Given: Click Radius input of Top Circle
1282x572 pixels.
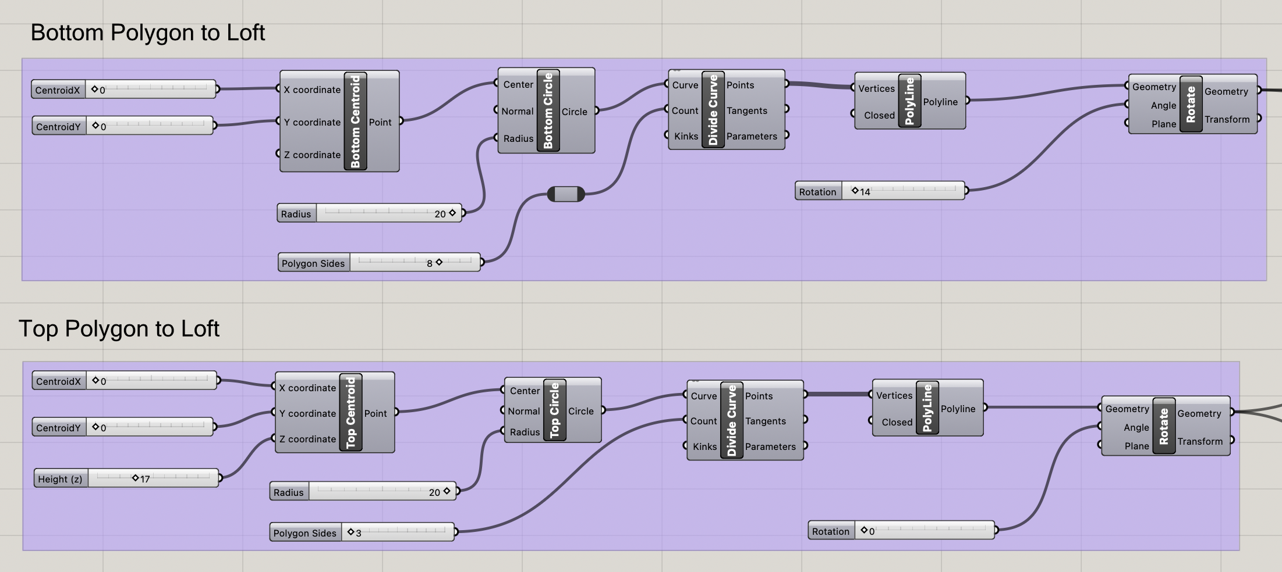Looking at the screenshot, I should click(x=525, y=432).
